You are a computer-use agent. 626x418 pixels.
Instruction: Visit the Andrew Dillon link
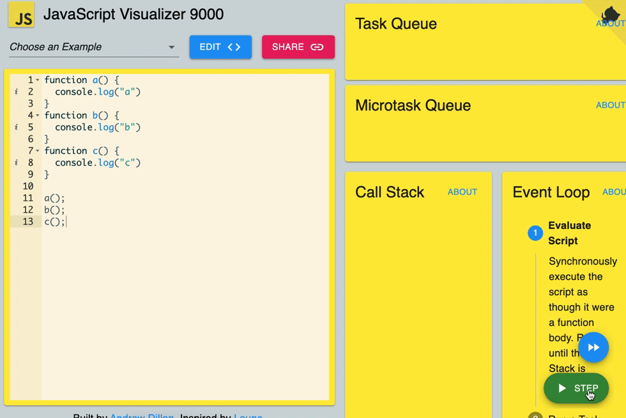click(142, 415)
